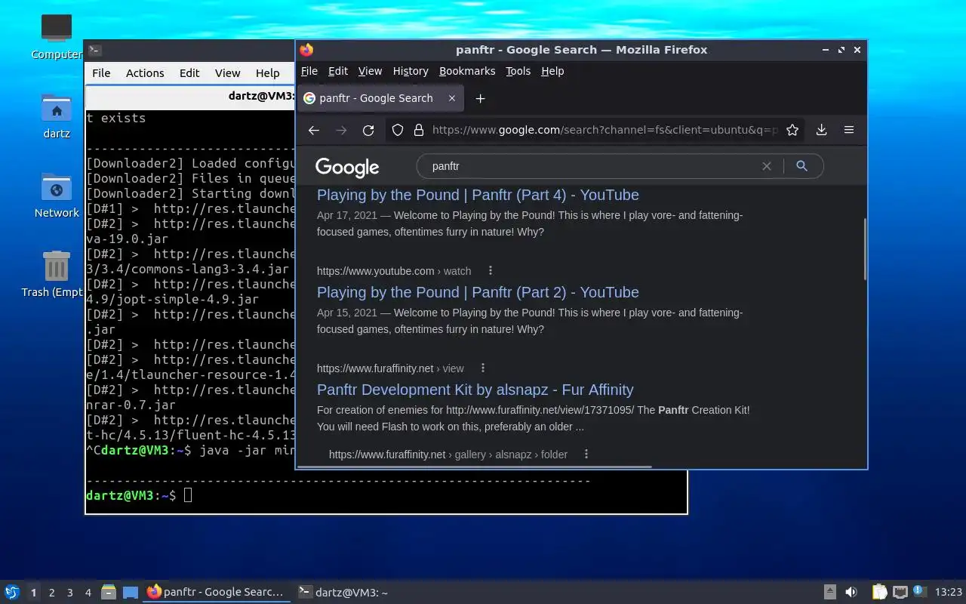Open the terminal File menu
The width and height of the screenshot is (966, 604).
[x=101, y=73]
